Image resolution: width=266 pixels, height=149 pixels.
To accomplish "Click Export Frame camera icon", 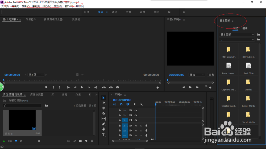I will (118, 87).
